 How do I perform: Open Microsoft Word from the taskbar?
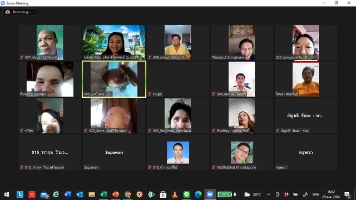(68, 194)
